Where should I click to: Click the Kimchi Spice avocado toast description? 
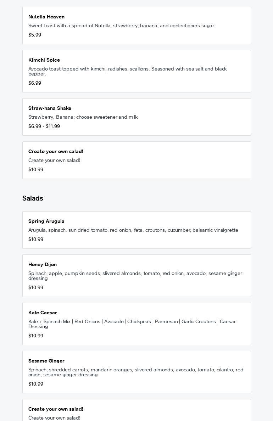pos(128,71)
